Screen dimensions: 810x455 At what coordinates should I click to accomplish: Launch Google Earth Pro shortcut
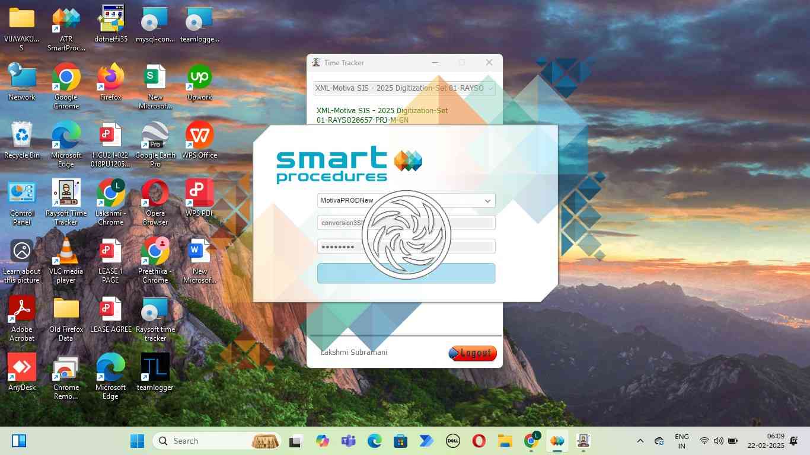coord(155,145)
